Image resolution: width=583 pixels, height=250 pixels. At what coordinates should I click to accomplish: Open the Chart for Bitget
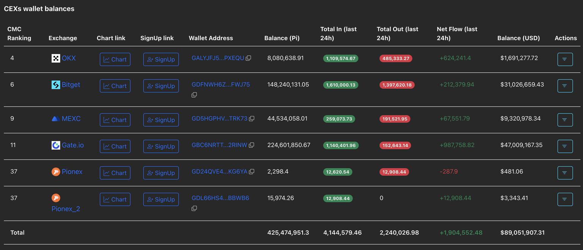[x=115, y=86]
